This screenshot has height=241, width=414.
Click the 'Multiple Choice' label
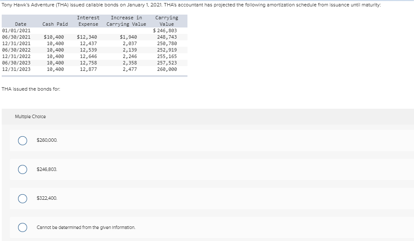pos(31,116)
